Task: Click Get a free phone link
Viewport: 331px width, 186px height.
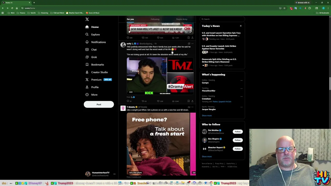Action: (x=136, y=173)
